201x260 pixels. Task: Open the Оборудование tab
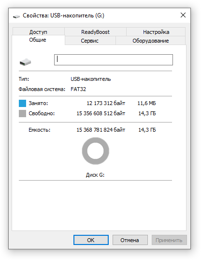point(151,41)
